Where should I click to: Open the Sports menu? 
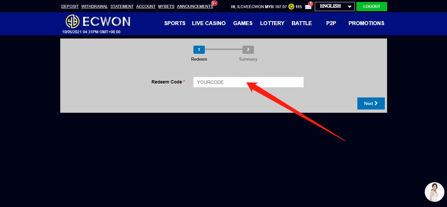[175, 23]
